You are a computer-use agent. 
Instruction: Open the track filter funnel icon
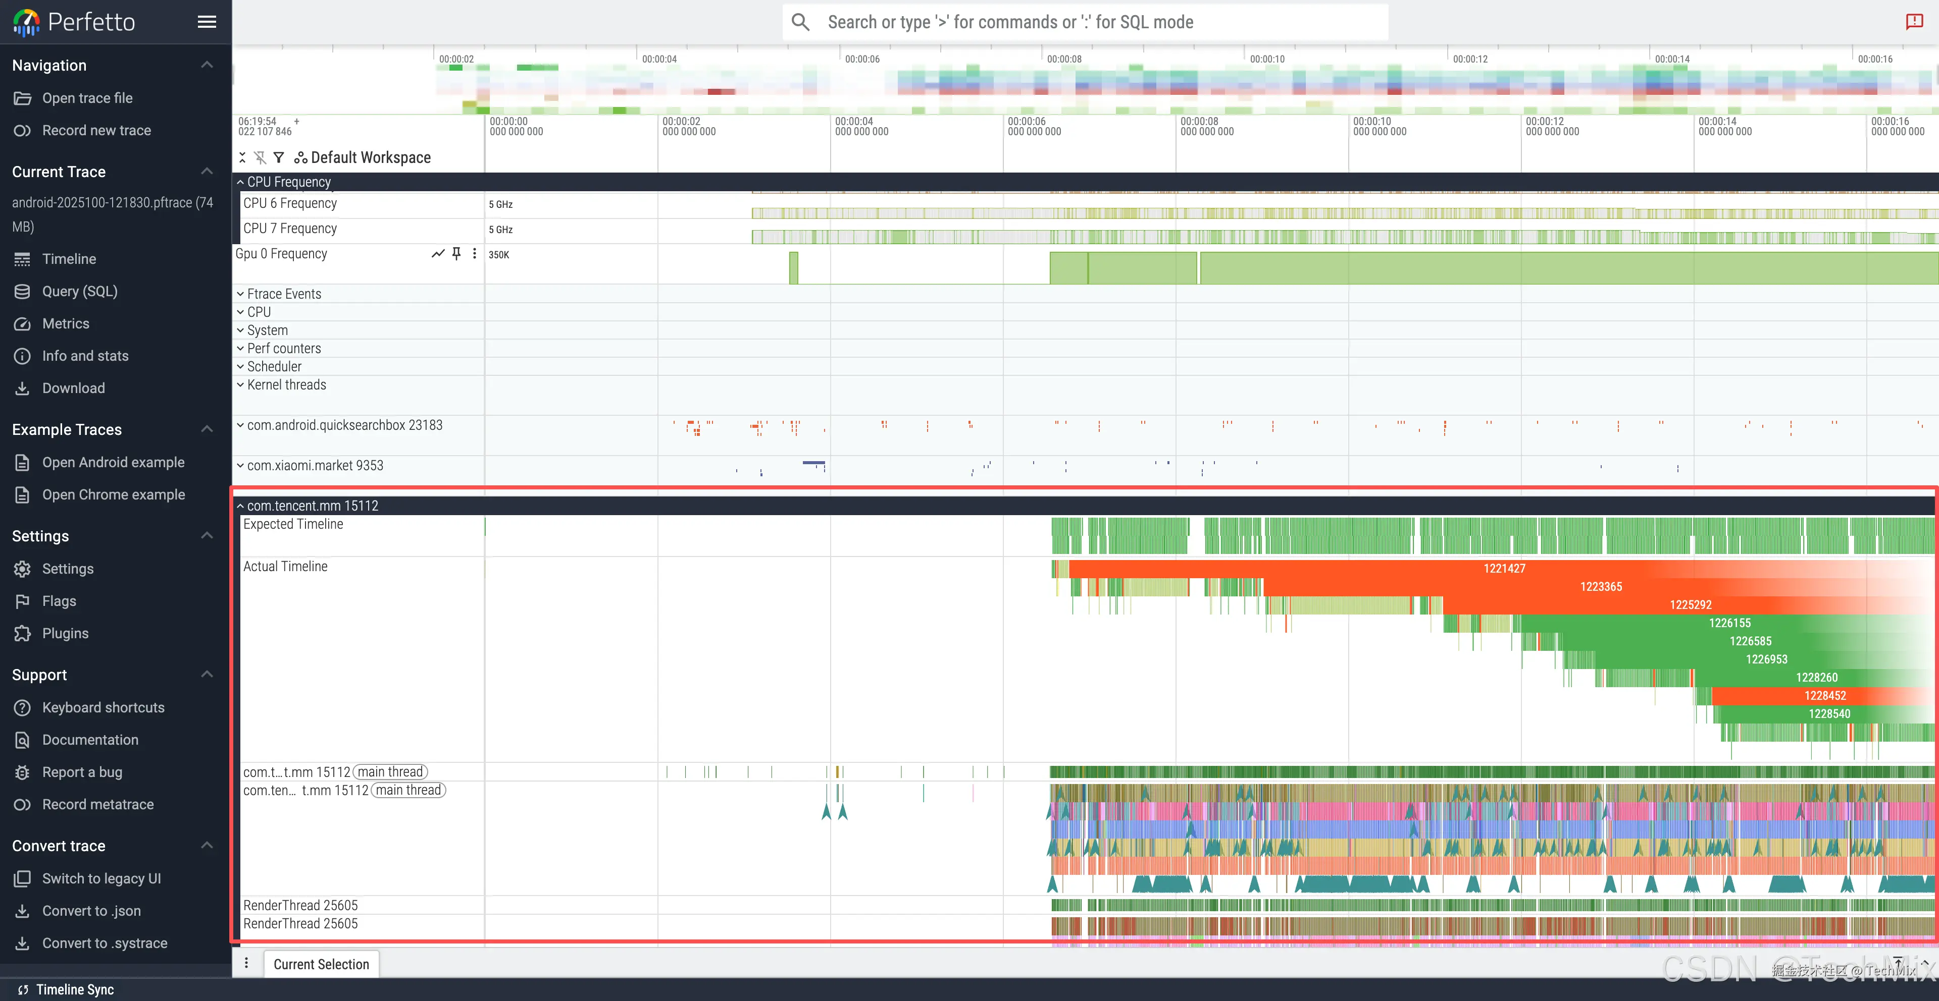279,157
